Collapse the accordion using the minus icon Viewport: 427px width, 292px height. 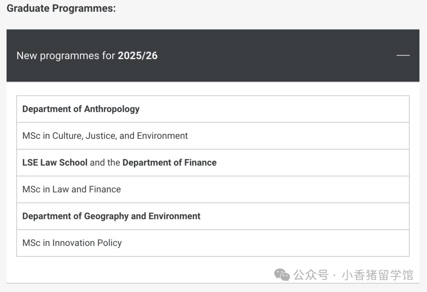pyautogui.click(x=403, y=55)
